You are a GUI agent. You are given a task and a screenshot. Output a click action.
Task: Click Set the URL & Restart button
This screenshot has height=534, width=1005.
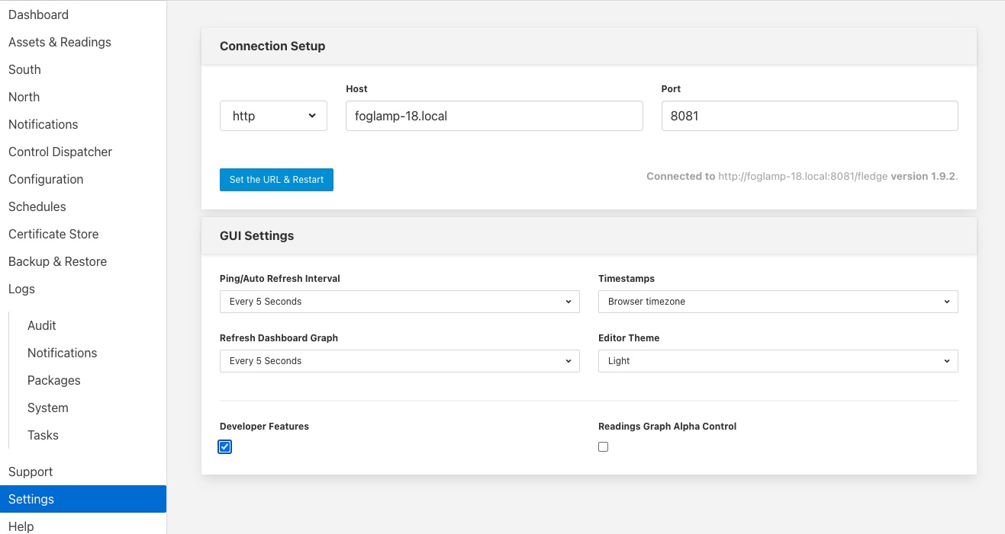click(276, 180)
